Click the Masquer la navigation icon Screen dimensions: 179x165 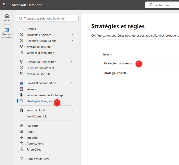point(7,30)
